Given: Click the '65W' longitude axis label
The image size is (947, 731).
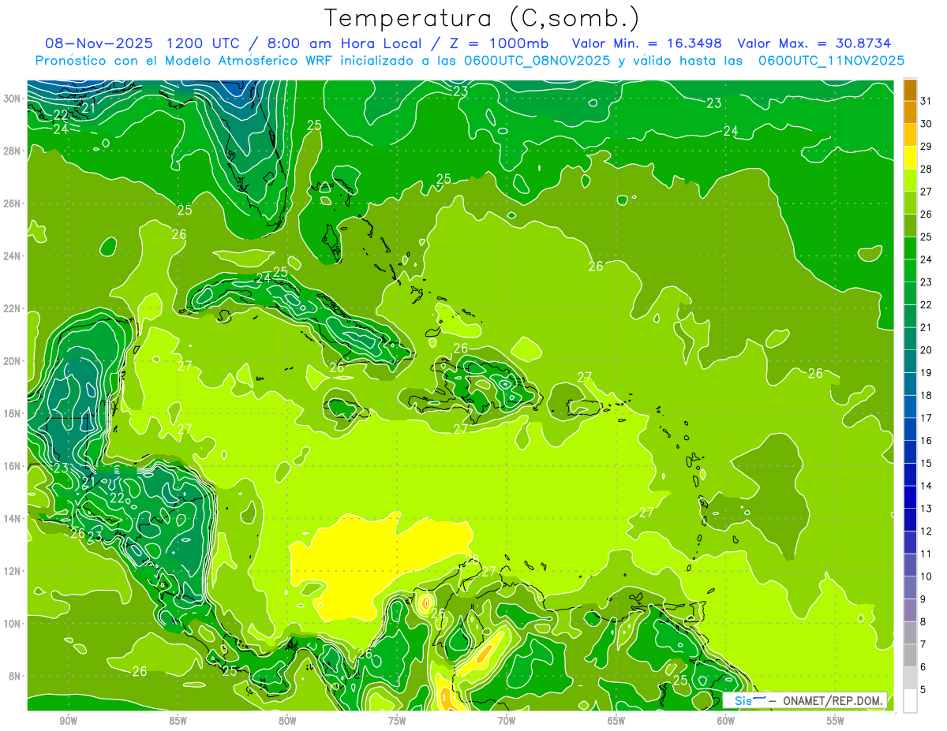Looking at the screenshot, I should pos(616,721).
